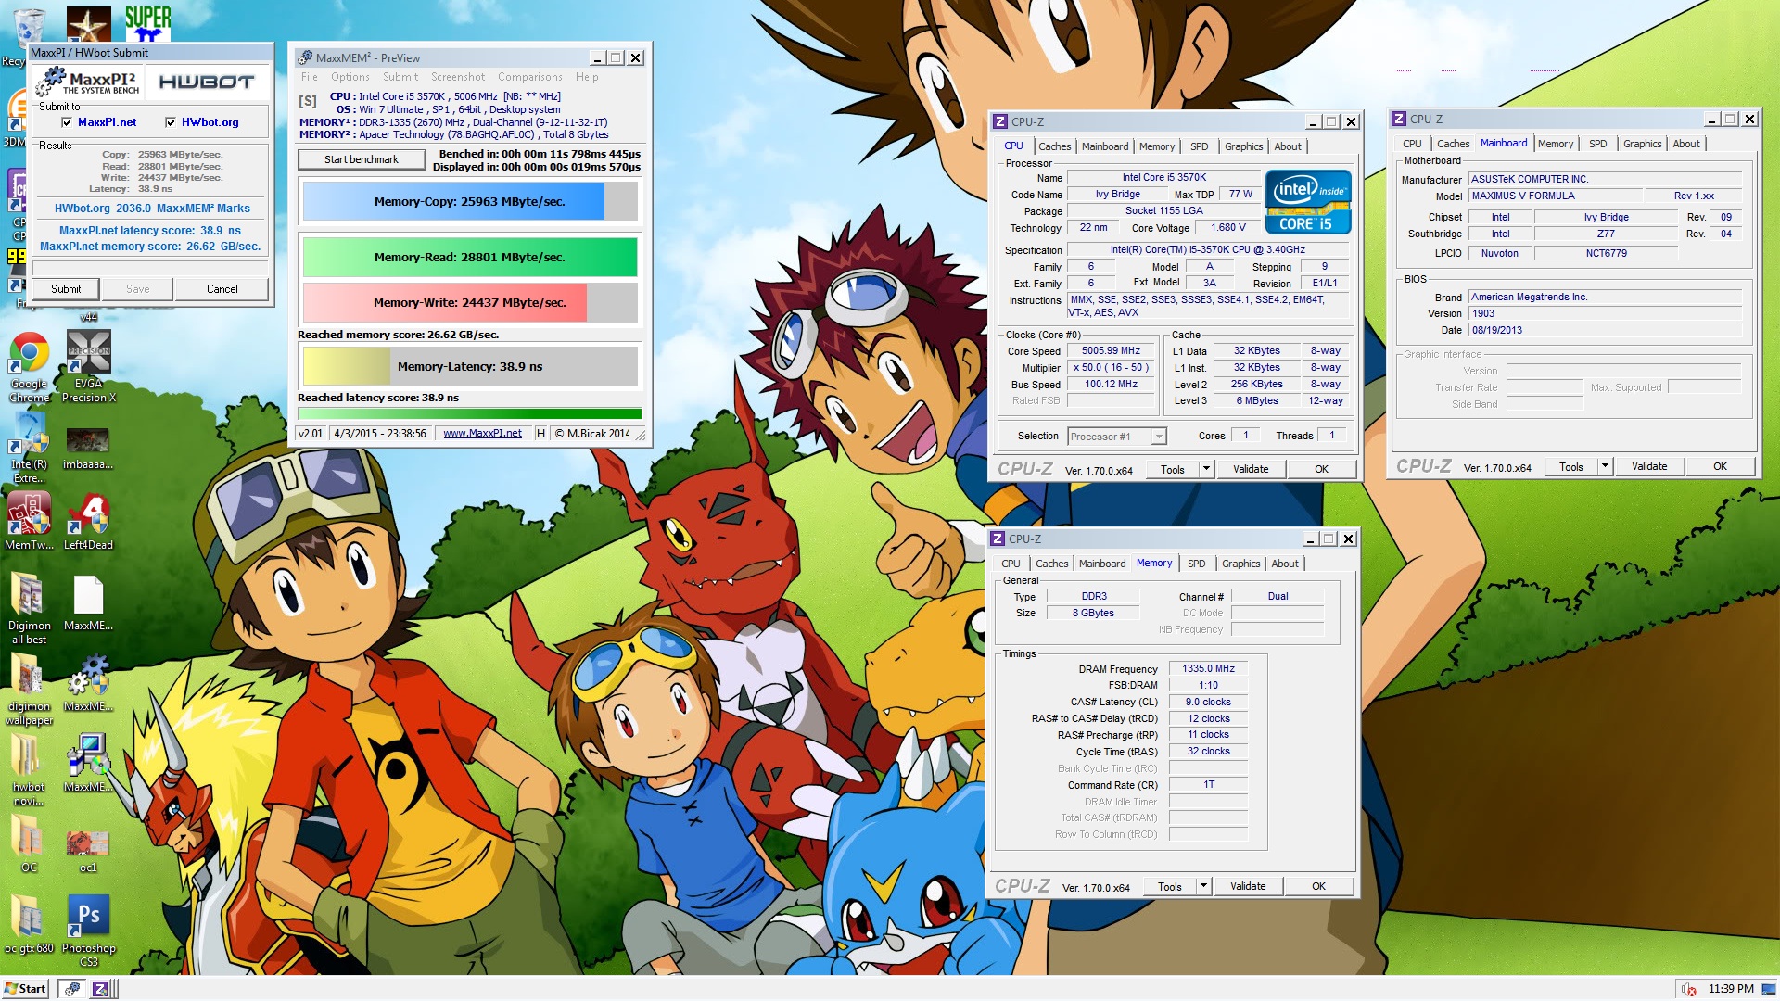Click the green benchmark progress bar

(470, 414)
